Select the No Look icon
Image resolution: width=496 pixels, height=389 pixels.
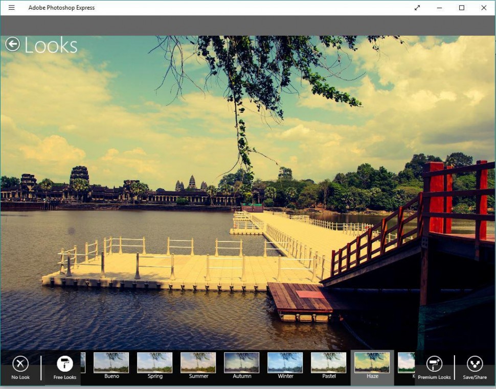[x=20, y=364]
